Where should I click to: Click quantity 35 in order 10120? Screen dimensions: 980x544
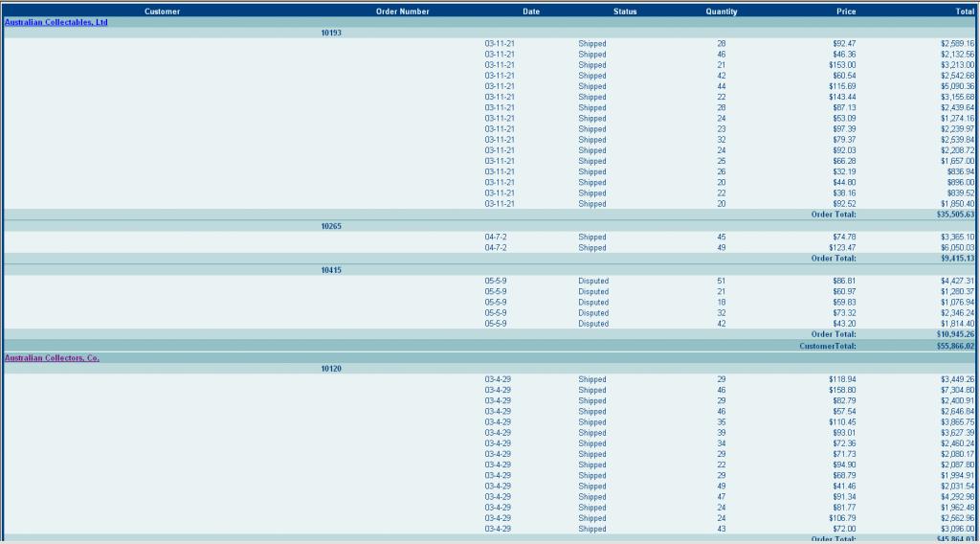pyautogui.click(x=722, y=421)
